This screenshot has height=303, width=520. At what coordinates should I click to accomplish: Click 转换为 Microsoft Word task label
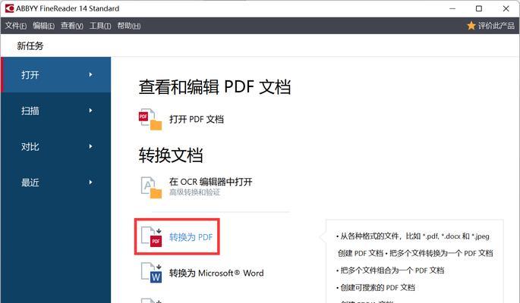[x=216, y=273]
